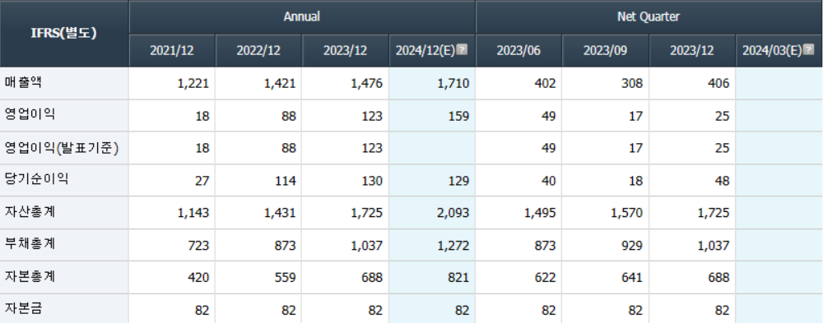Click 당기순이익 value 114 for 2022/12
Screen dimensions: 823x323
point(286,181)
